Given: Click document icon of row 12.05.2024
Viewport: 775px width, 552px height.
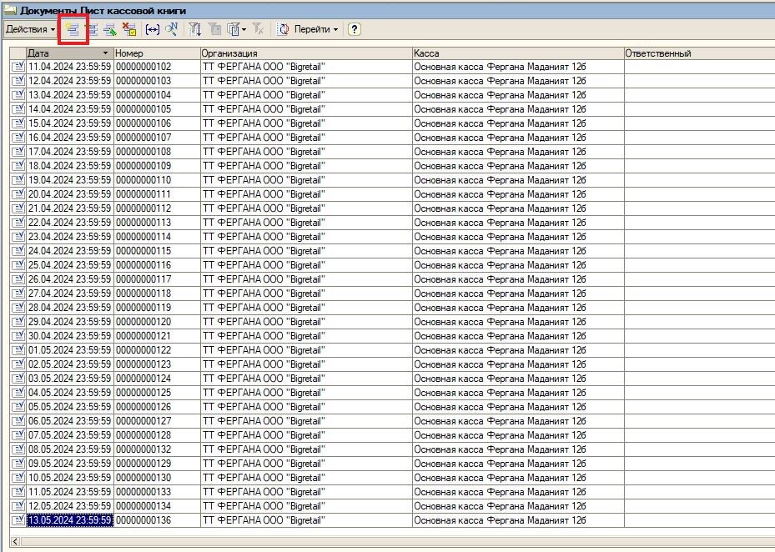Looking at the screenshot, I should [18, 506].
